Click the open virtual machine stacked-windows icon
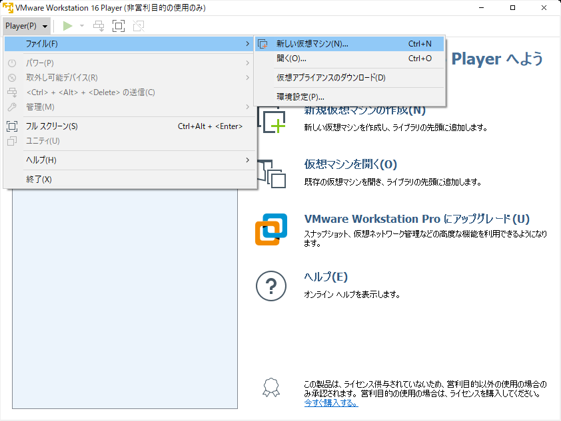 (273, 174)
